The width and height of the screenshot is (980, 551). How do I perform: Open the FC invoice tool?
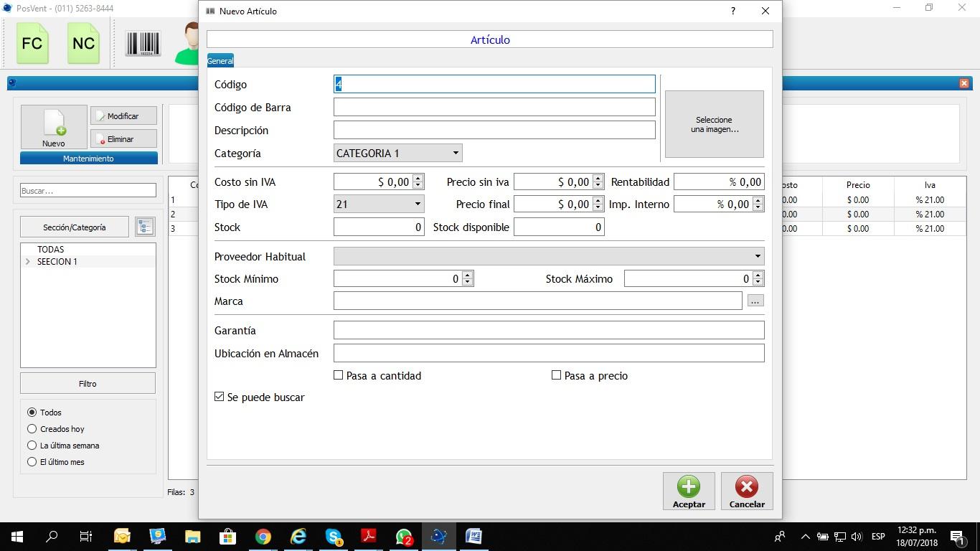pos(32,43)
